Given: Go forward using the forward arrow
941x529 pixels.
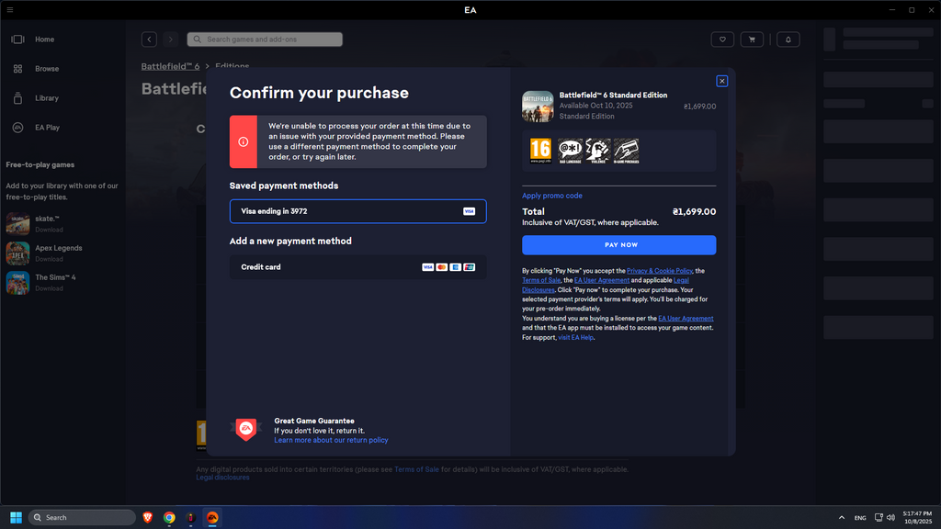Looking at the screenshot, I should pos(170,39).
